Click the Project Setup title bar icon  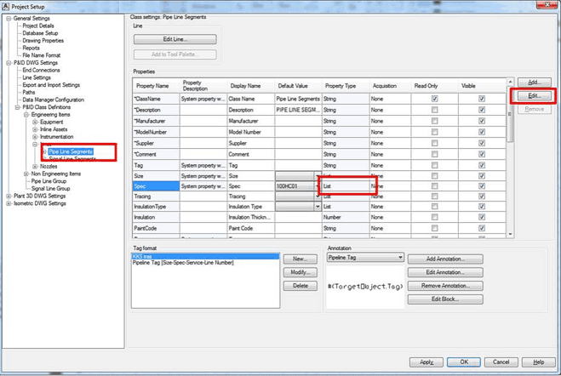pyautogui.click(x=7, y=5)
